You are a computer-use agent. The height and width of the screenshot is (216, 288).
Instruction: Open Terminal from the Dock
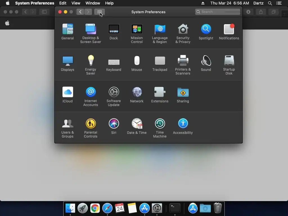point(175,208)
